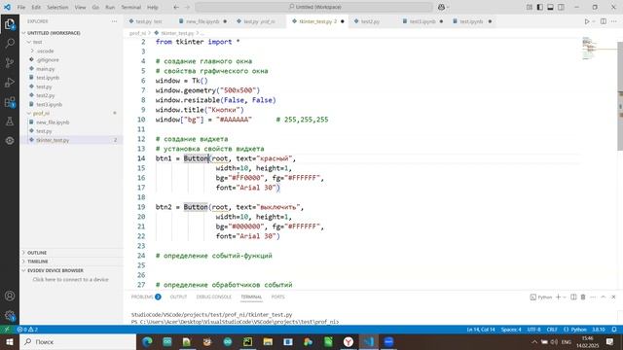Switch to the test2.py editor tab
The width and height of the screenshot is (623, 350).
point(370,21)
